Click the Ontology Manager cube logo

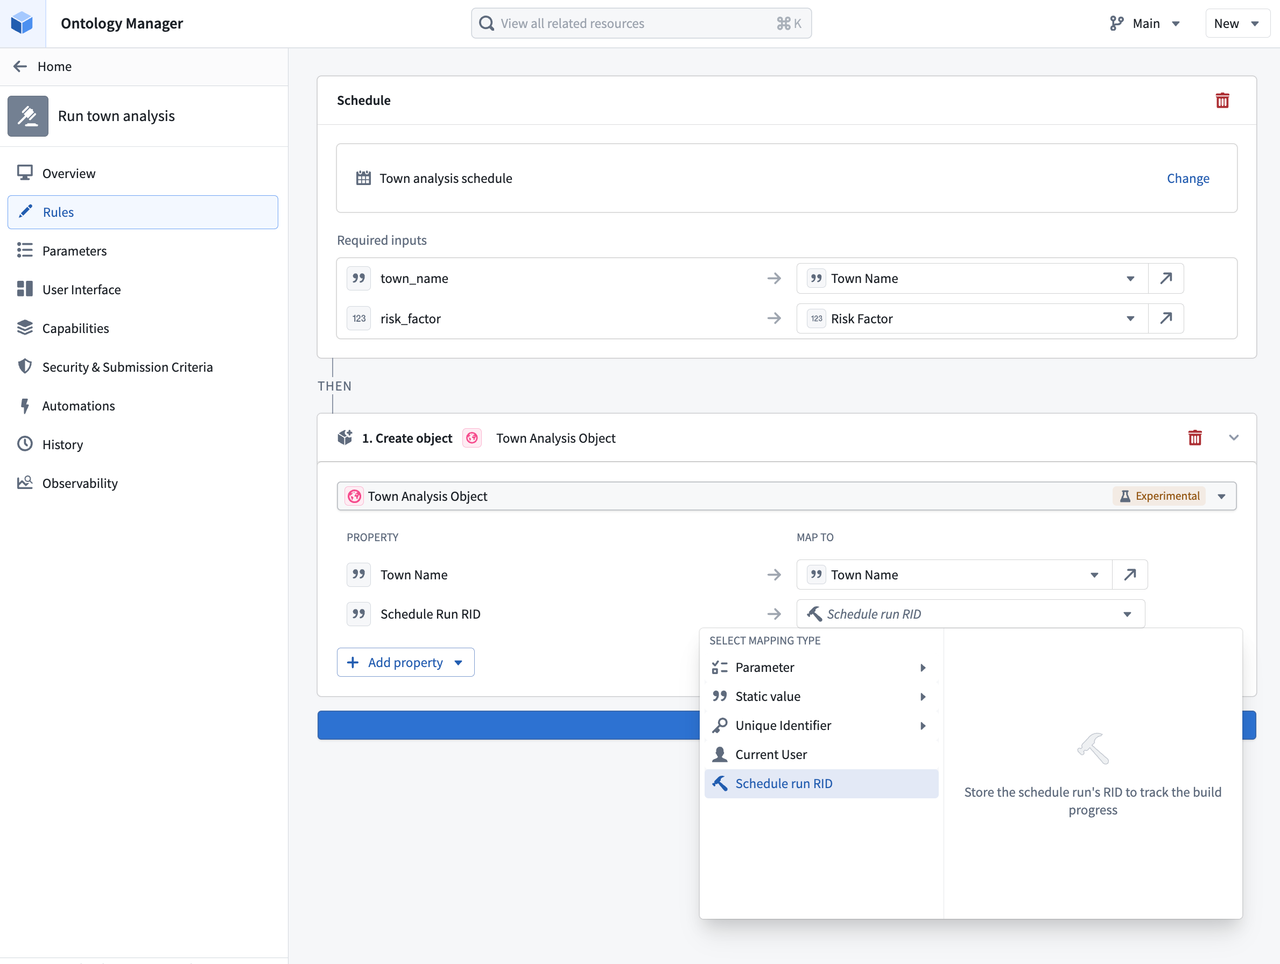[23, 23]
